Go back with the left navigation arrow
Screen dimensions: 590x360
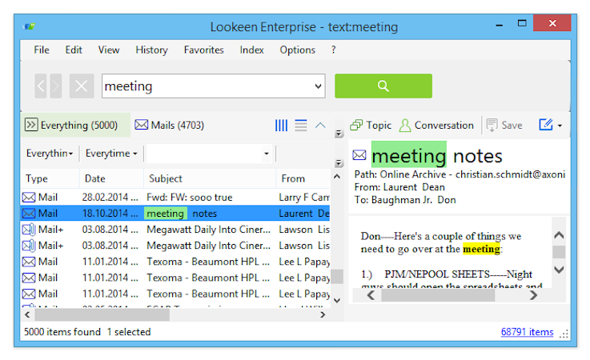[x=41, y=86]
